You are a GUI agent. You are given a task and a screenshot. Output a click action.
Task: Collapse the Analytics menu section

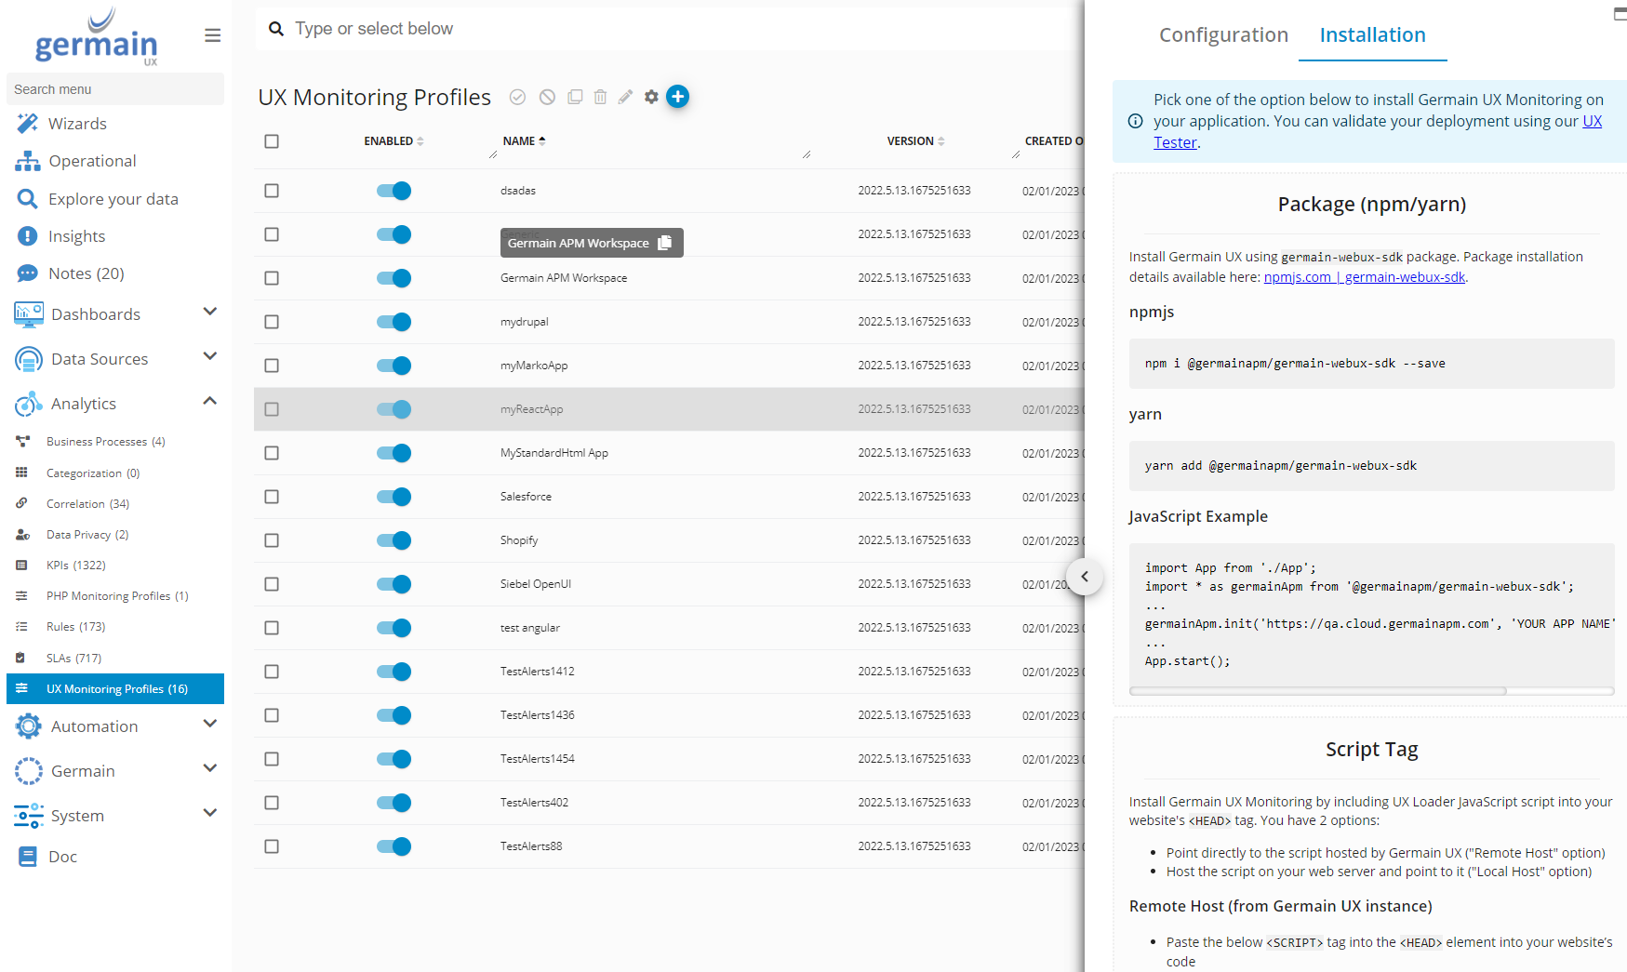tap(209, 402)
